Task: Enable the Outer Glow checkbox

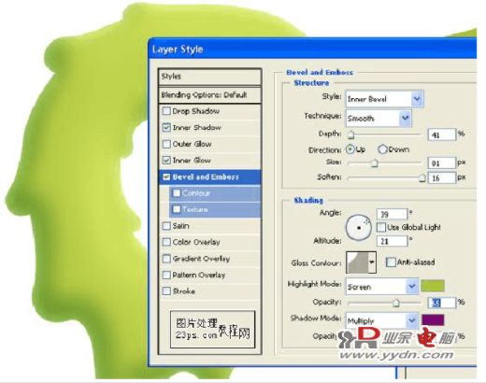Action: click(166, 144)
